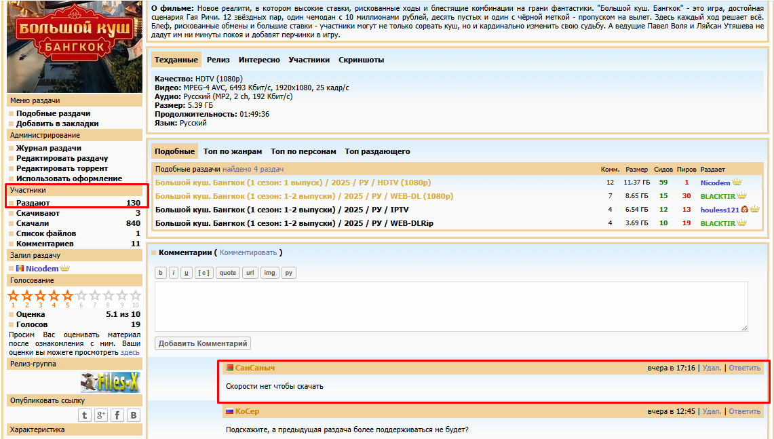Open the Добавить в закладки link
Viewport: 774px width, 439px height.
pyautogui.click(x=58, y=123)
